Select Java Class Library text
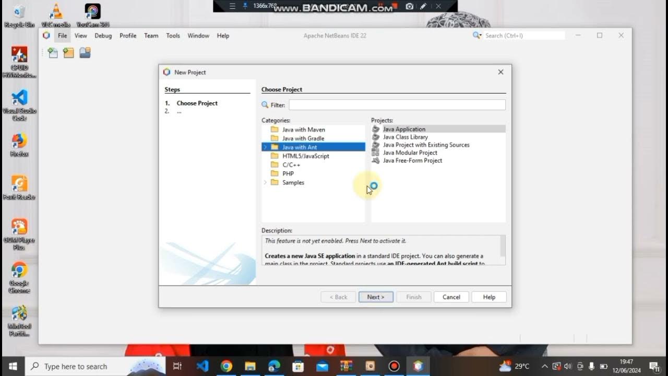668x376 pixels. [405, 137]
